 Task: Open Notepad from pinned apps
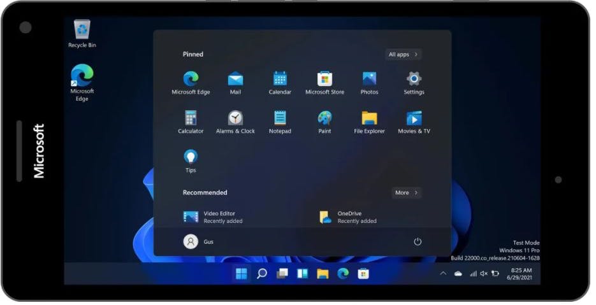pos(280,122)
